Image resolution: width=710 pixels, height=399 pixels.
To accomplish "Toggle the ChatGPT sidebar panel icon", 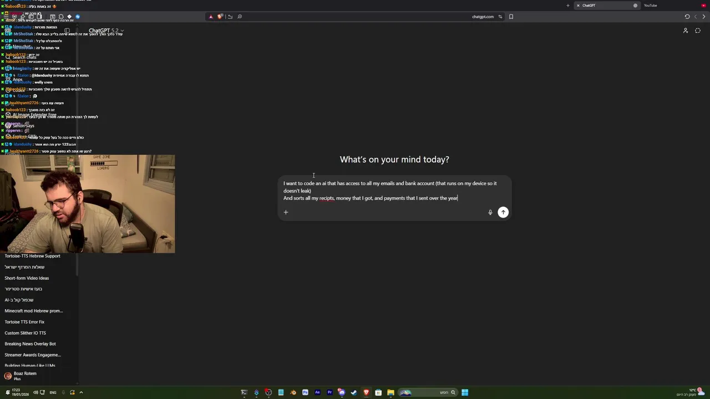I will (x=67, y=31).
